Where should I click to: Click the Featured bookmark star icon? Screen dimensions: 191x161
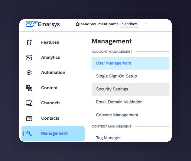point(29,42)
